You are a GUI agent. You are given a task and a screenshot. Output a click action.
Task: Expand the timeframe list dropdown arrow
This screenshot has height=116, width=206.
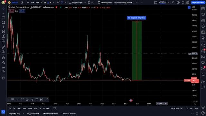point(54,3)
